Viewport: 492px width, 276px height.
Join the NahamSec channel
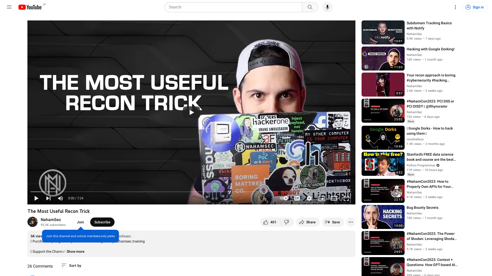[x=80, y=222]
